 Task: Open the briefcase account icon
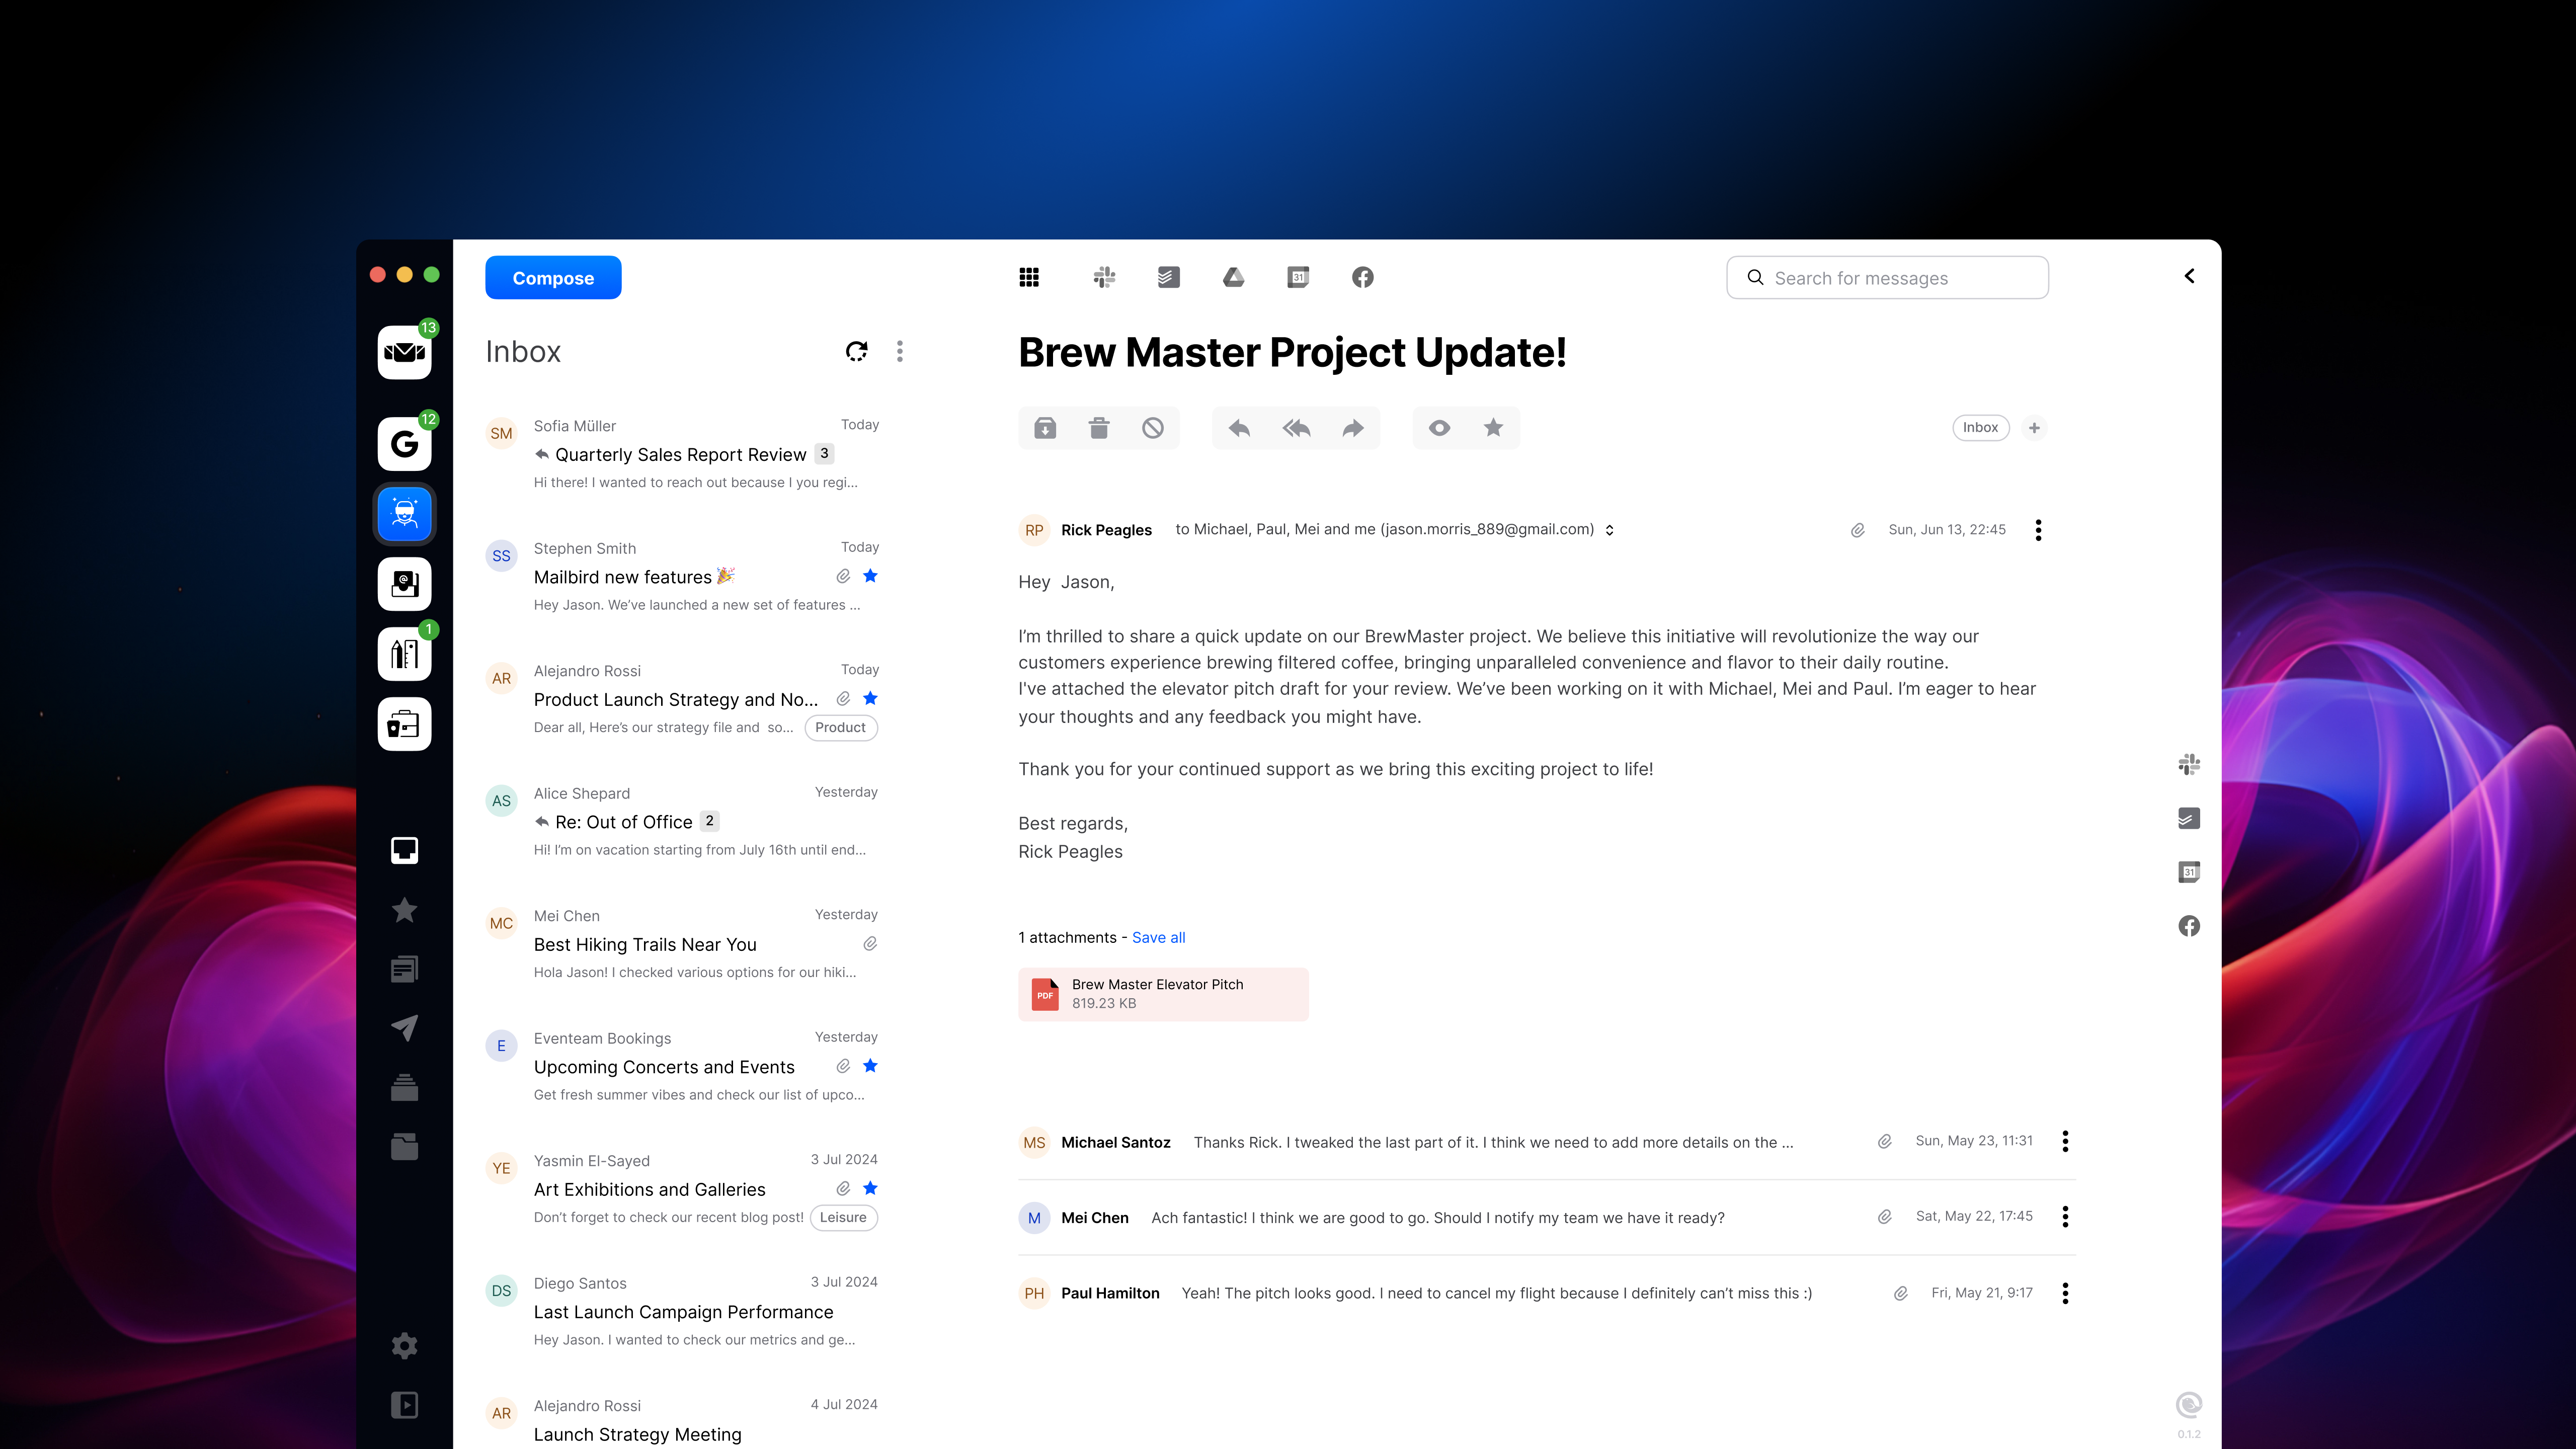pos(404,724)
